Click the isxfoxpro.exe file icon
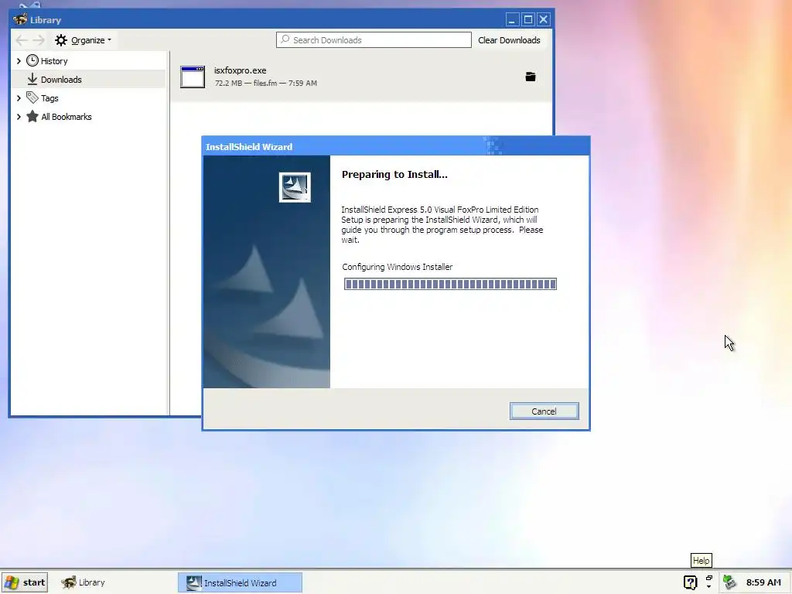This screenshot has height=594, width=792. [193, 77]
